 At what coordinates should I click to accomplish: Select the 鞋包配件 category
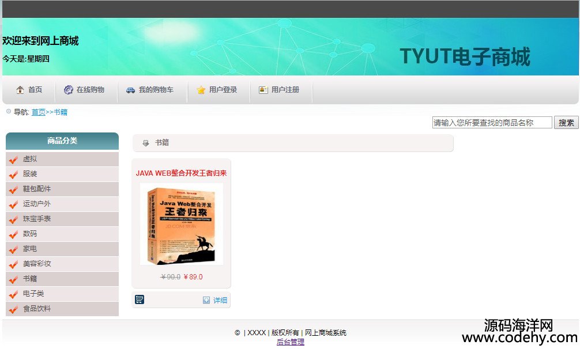[x=37, y=189]
